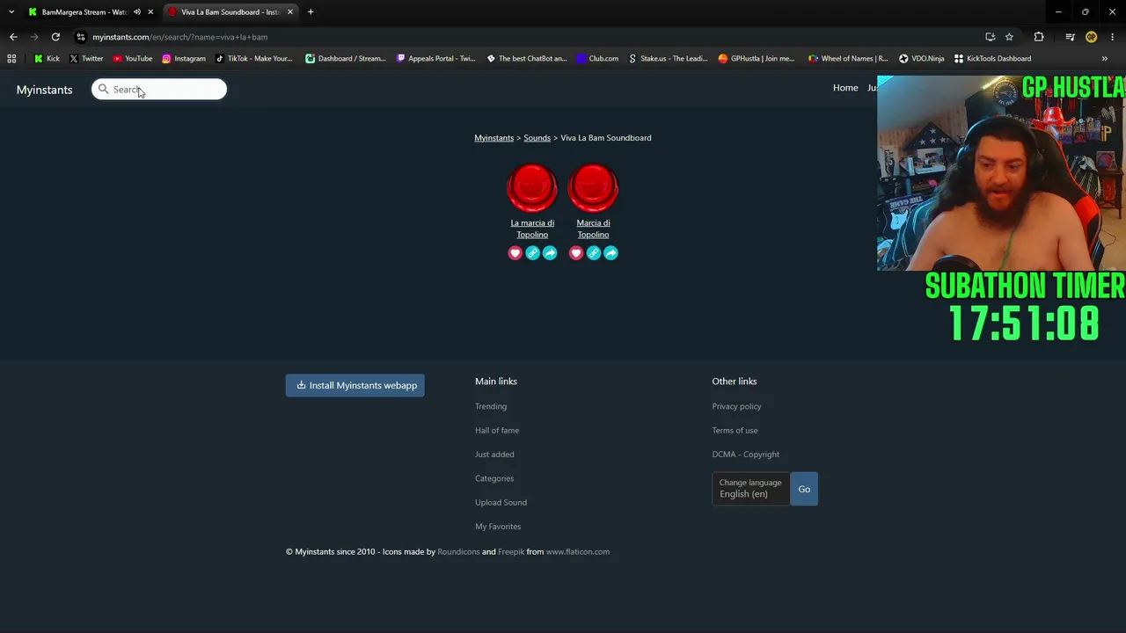Open DCMA - Copyright link
This screenshot has width=1126, height=633.
click(x=745, y=455)
